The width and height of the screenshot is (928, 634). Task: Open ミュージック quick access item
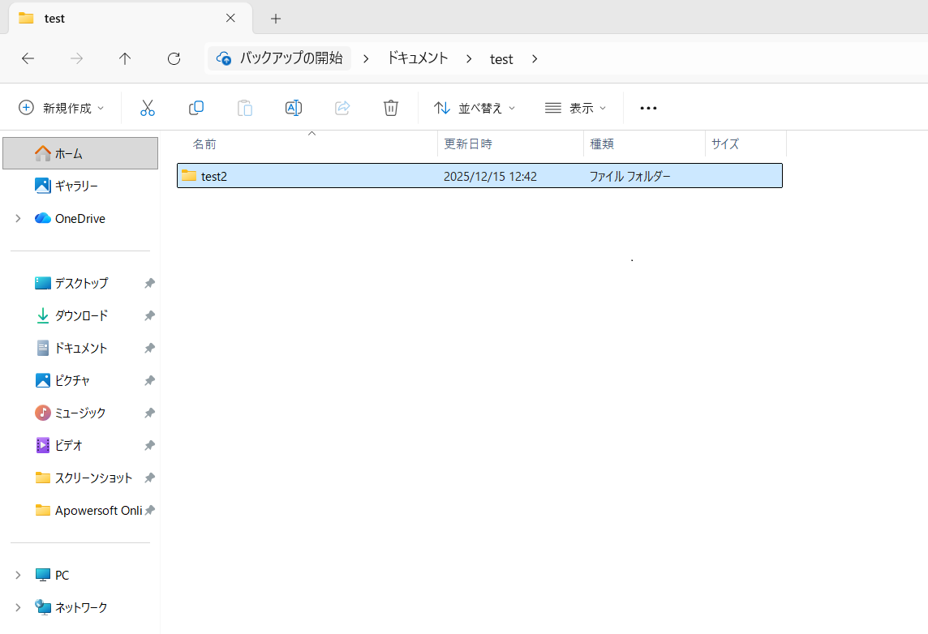tap(80, 413)
